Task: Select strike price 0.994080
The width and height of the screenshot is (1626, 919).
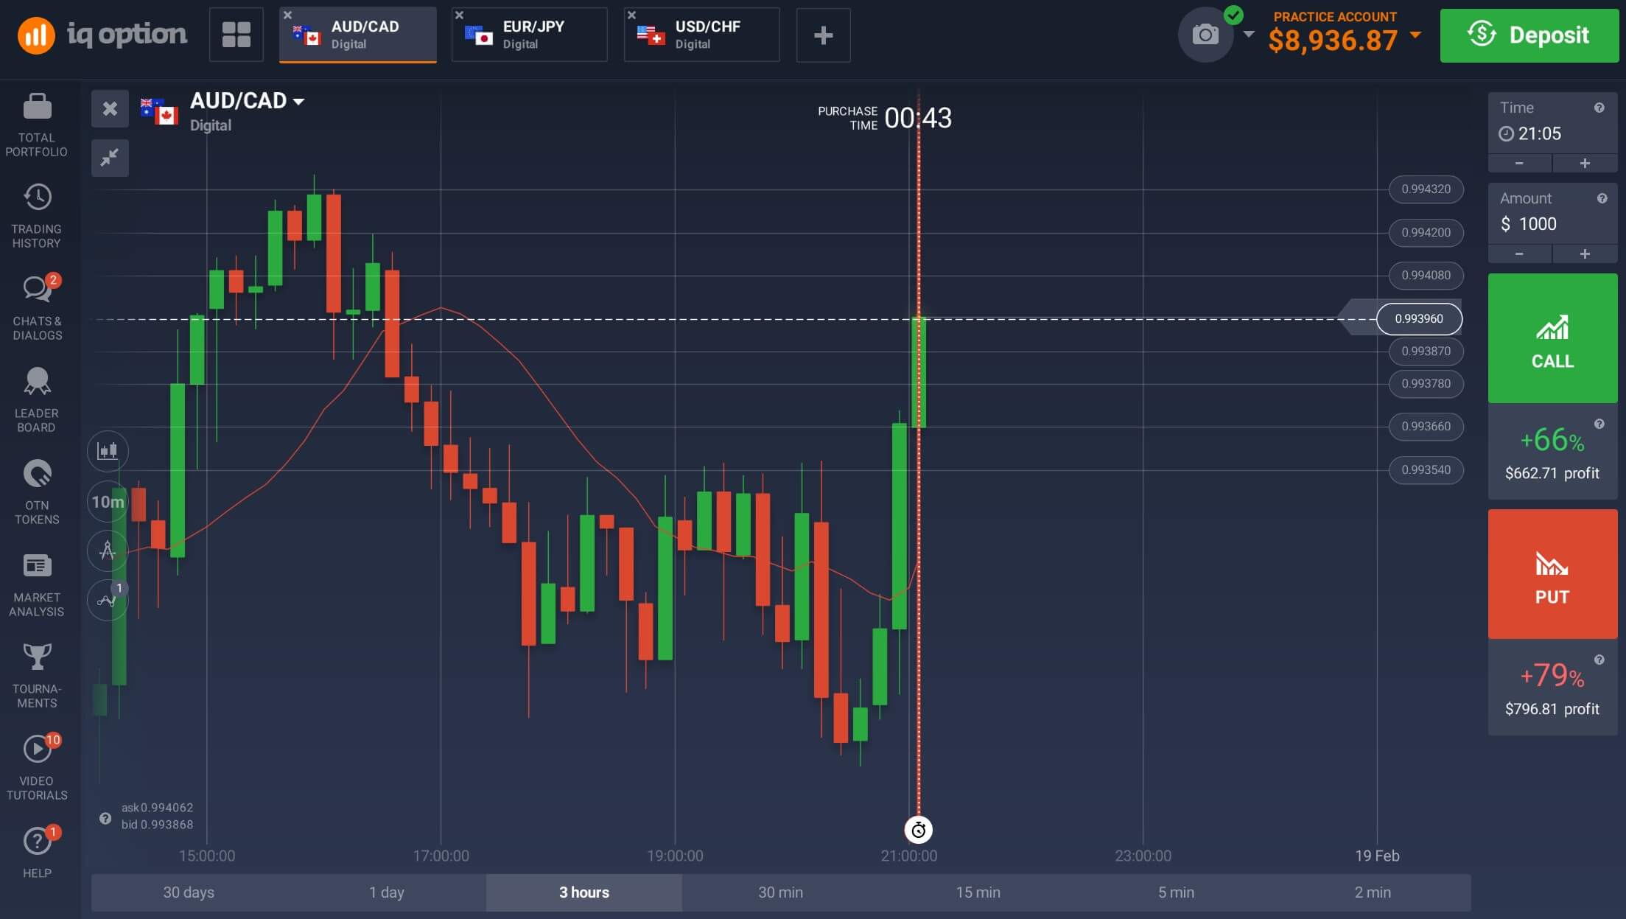Action: pos(1426,276)
